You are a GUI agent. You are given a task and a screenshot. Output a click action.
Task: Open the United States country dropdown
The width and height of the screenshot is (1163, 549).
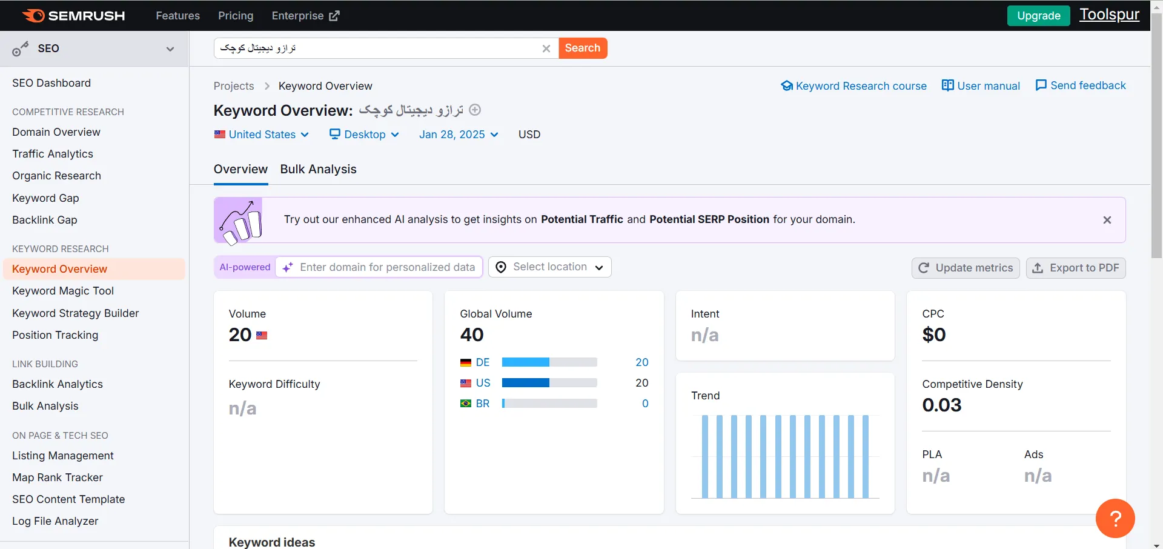click(262, 135)
